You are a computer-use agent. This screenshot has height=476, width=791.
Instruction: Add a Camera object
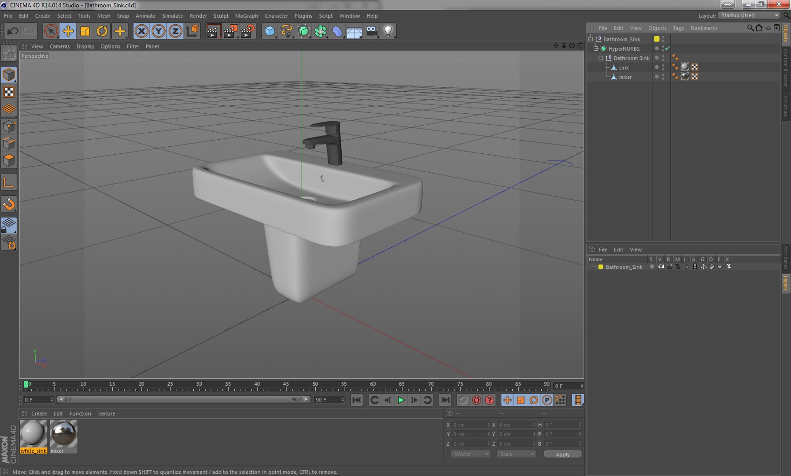372,31
